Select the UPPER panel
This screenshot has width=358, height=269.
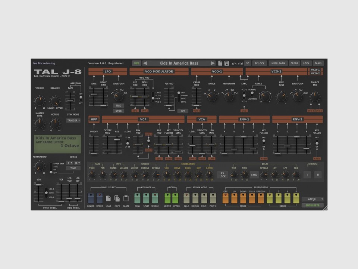pos(100,198)
